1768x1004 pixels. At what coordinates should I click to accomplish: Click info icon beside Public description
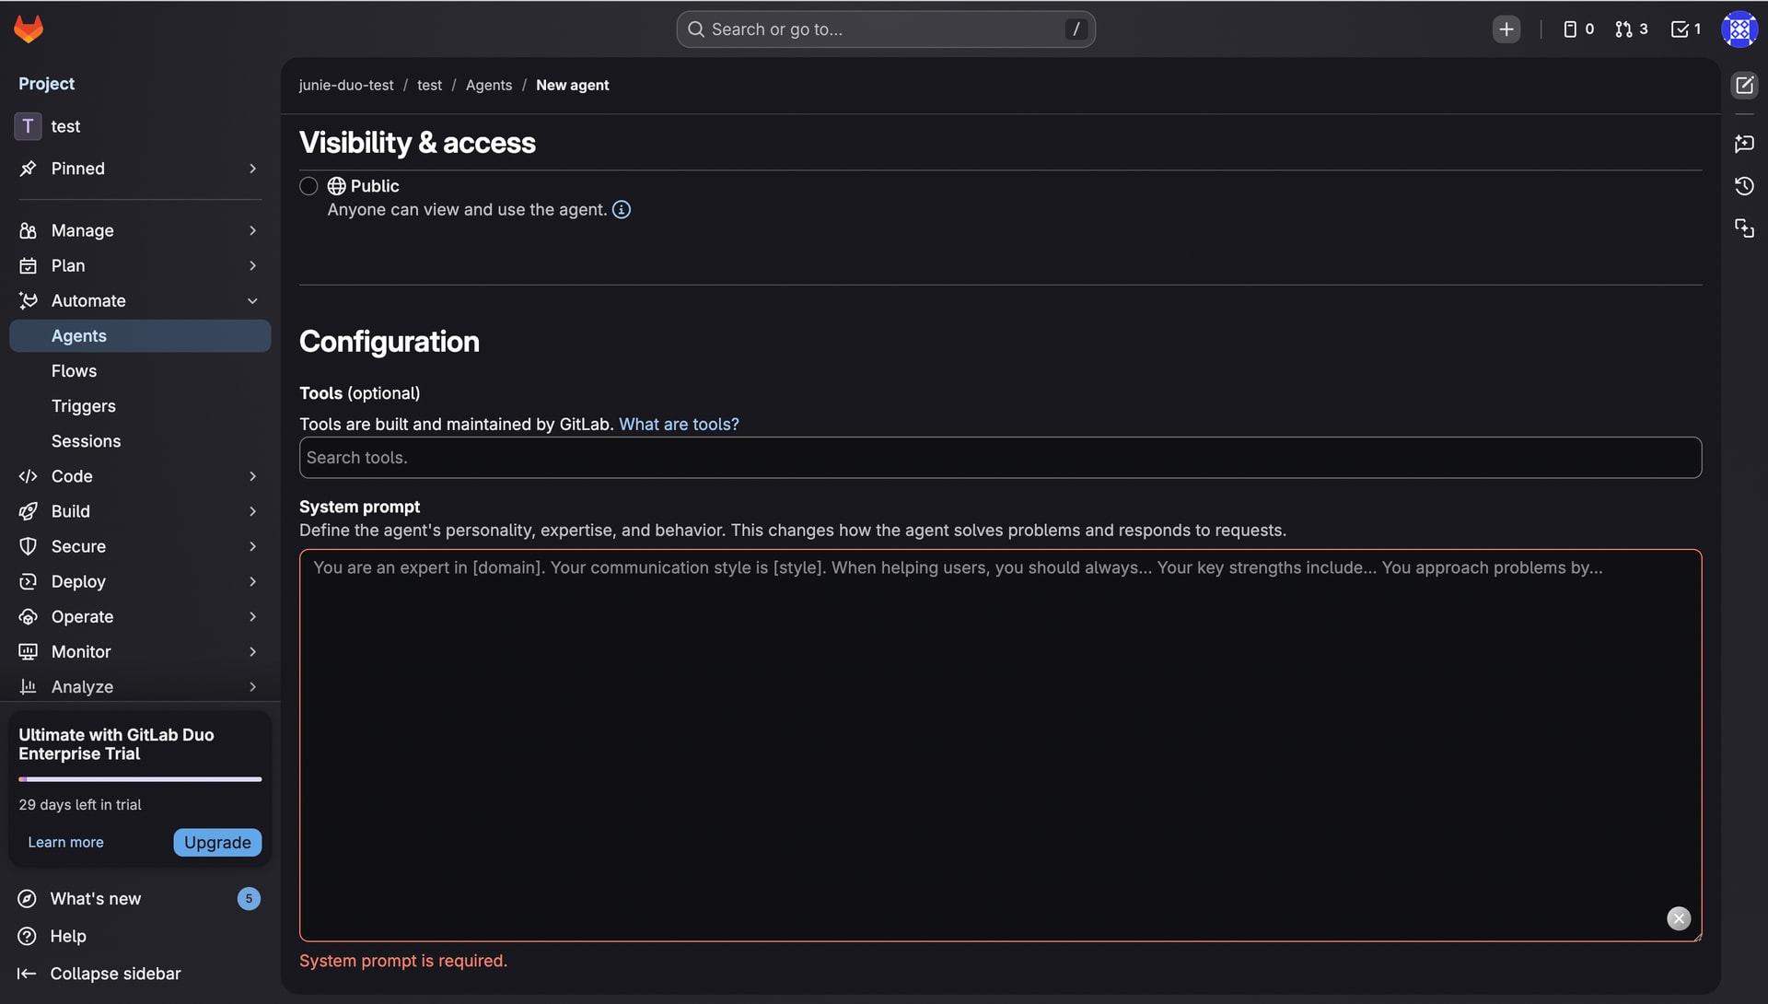tap(622, 210)
